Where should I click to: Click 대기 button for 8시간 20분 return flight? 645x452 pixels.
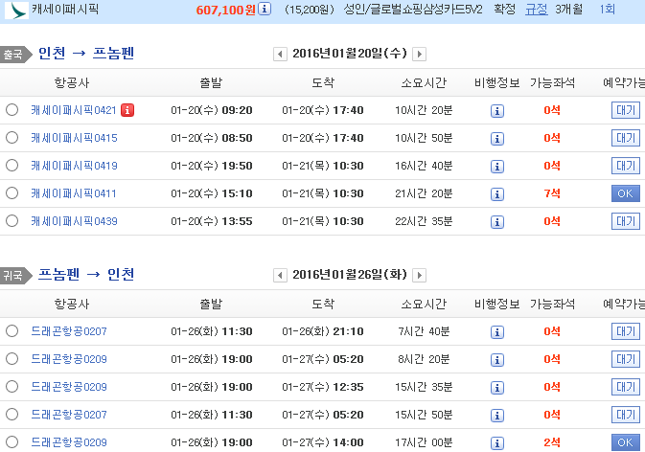coord(626,359)
